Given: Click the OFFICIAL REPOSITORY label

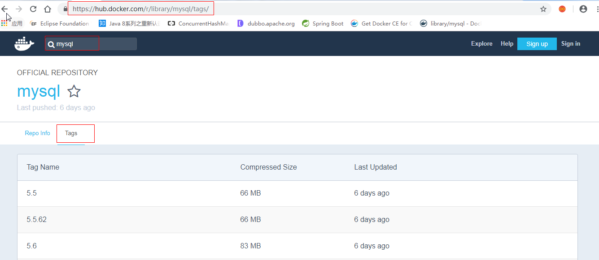Looking at the screenshot, I should 57,73.
